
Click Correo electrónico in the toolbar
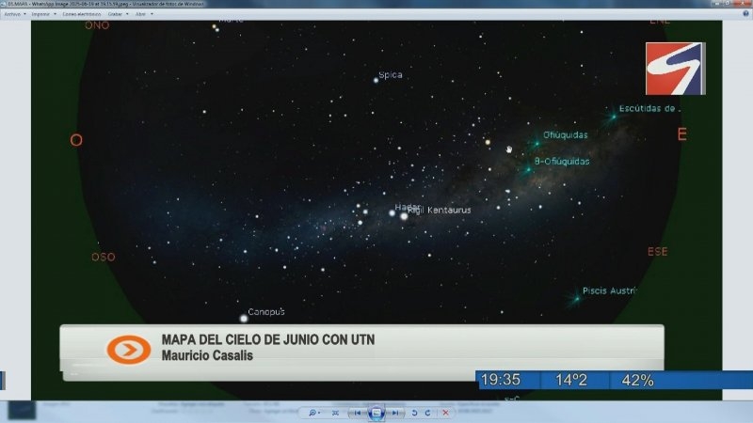(x=82, y=14)
